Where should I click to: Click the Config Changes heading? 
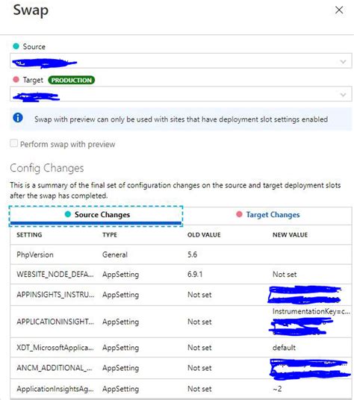point(47,168)
